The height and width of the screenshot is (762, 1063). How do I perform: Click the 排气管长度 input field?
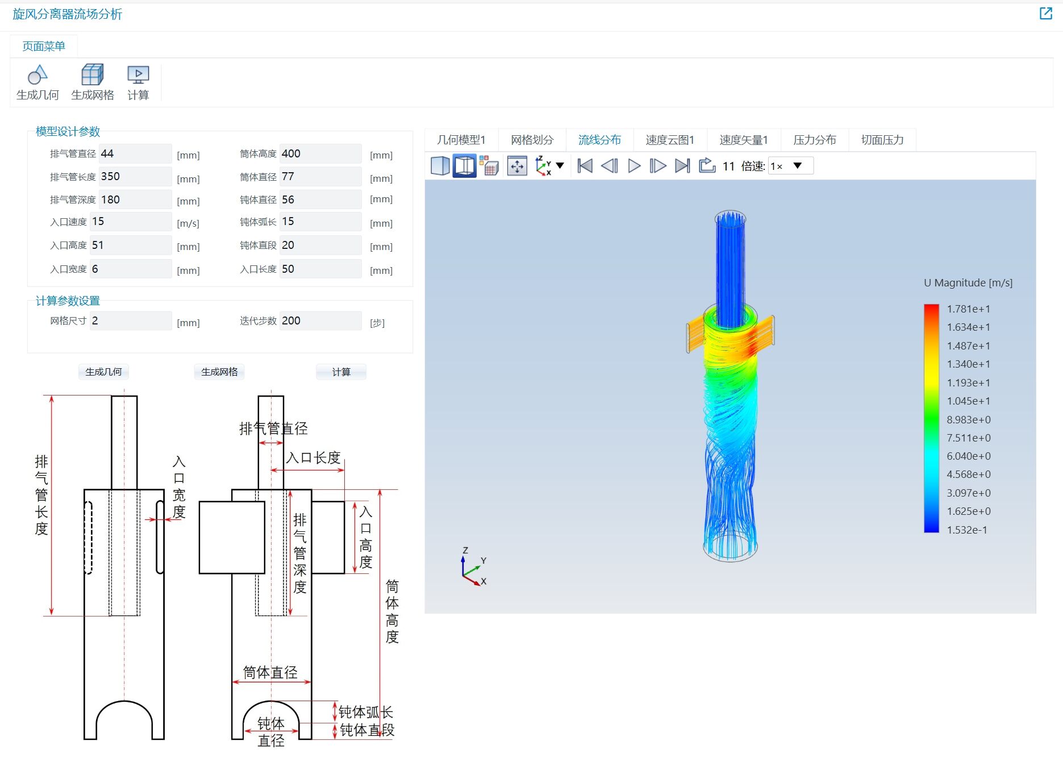coord(135,177)
